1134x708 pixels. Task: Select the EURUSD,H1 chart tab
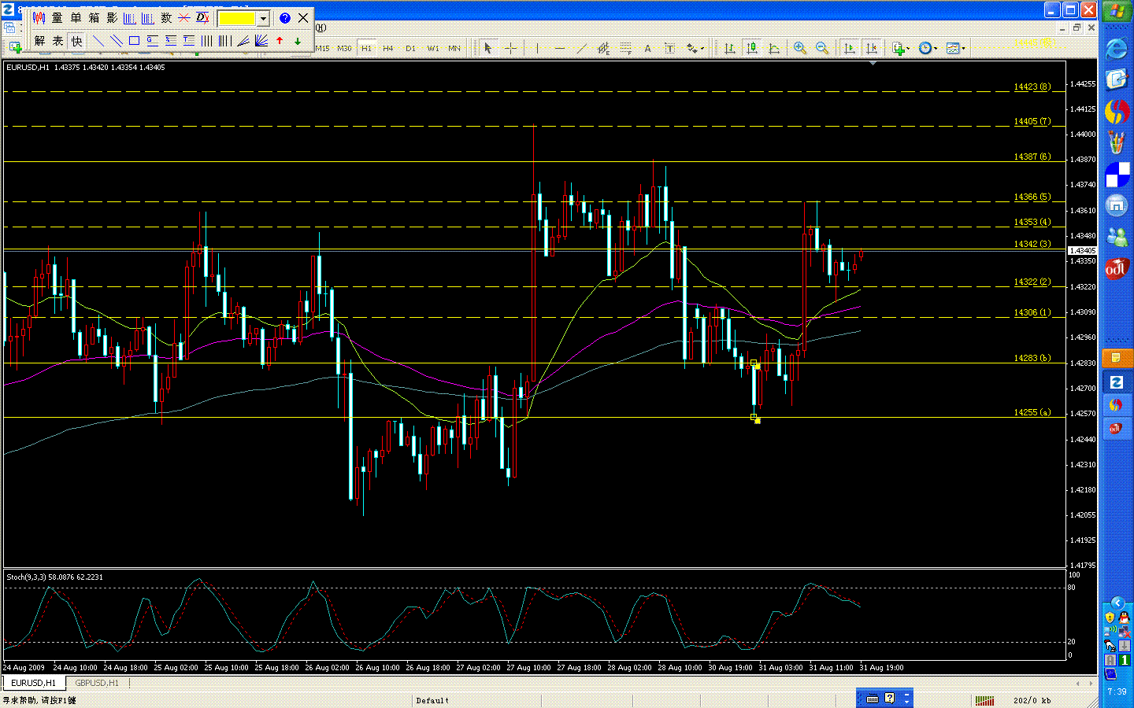pos(33,683)
